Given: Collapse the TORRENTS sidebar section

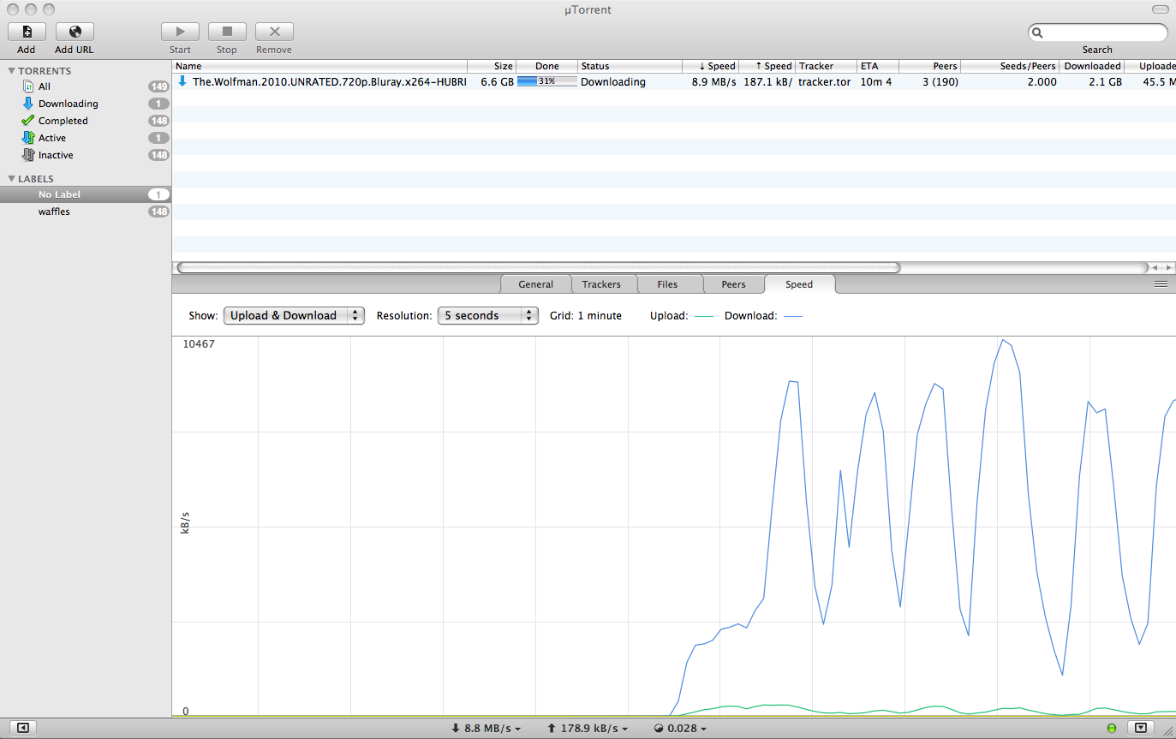Looking at the screenshot, I should (x=12, y=71).
